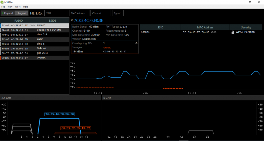
Task: Click the 00:78:9E:FA:A0:E4 MAC cell
Action: (x=15, y=53)
